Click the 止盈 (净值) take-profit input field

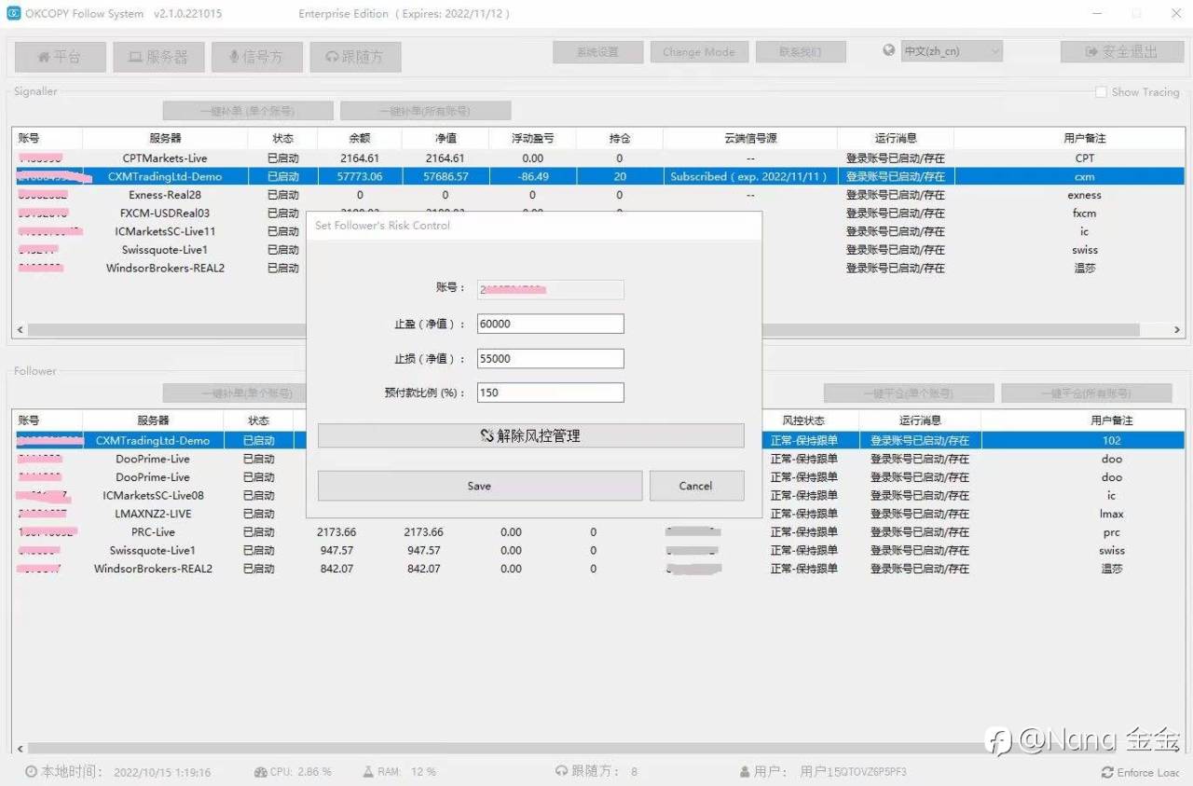550,324
